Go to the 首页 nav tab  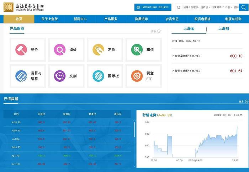point(19,19)
